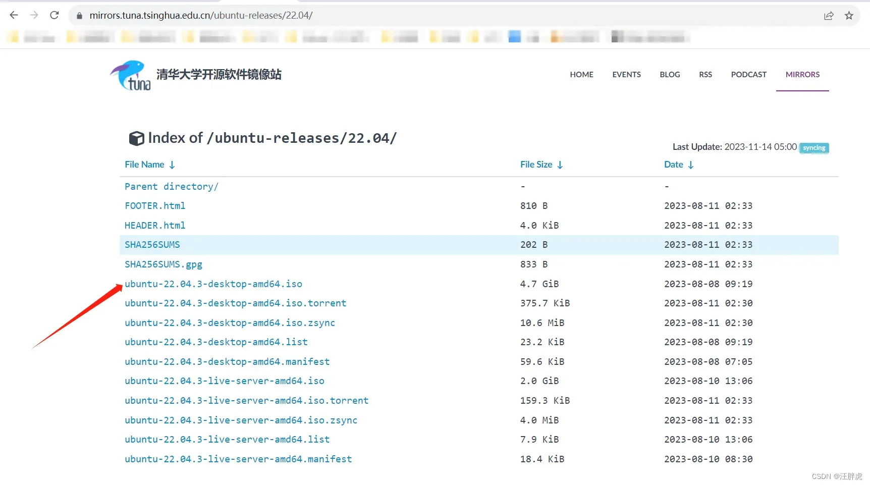Image resolution: width=870 pixels, height=485 pixels.
Task: Click the 2.0 GiB file size
Action: pos(539,381)
